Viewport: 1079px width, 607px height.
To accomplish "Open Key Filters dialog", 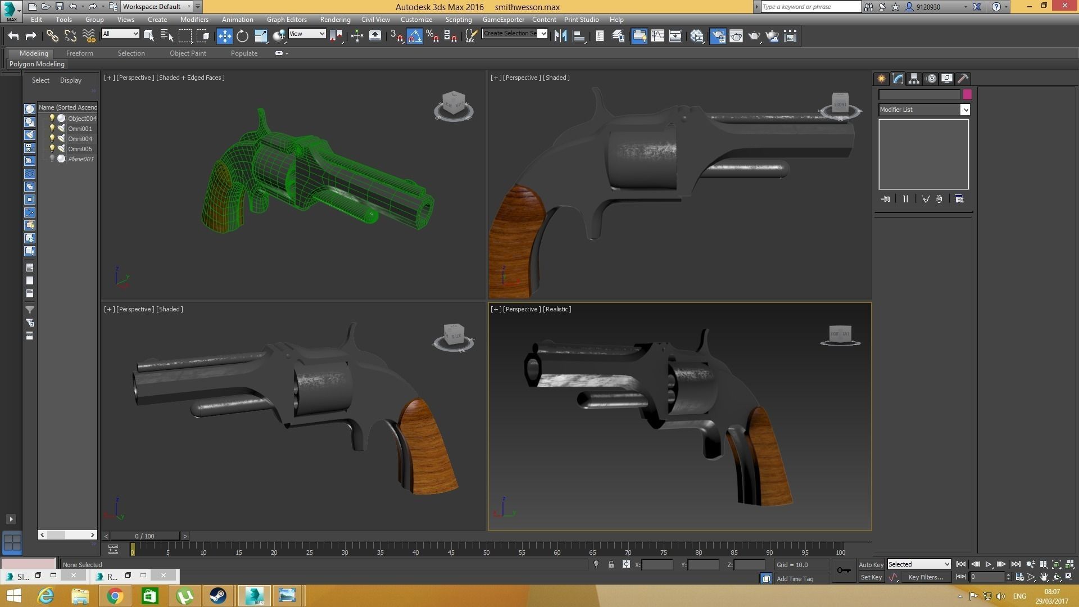I will tap(926, 577).
